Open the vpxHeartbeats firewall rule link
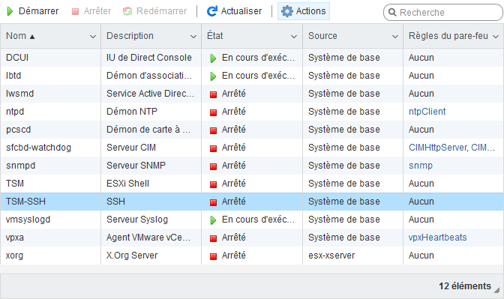504x299 pixels. click(x=437, y=238)
